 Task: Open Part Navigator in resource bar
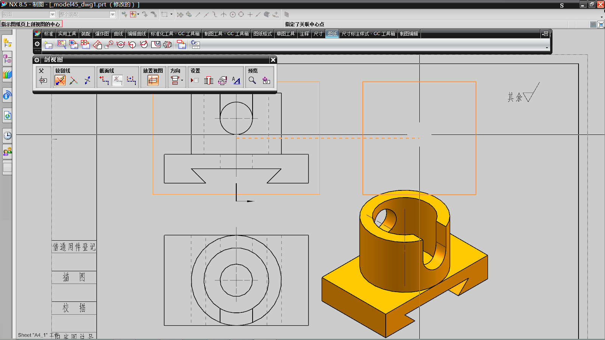click(7, 59)
